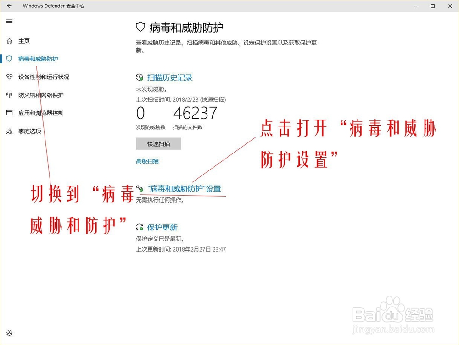This screenshot has width=459, height=345.
Task: Click the 无需执行任何操作 status text
Action: pyautogui.click(x=160, y=200)
